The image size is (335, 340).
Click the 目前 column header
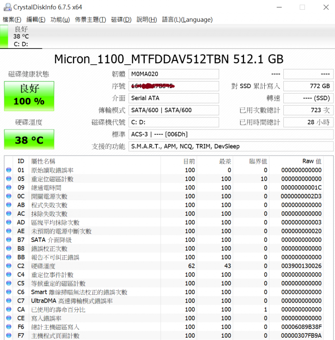tap(179, 161)
